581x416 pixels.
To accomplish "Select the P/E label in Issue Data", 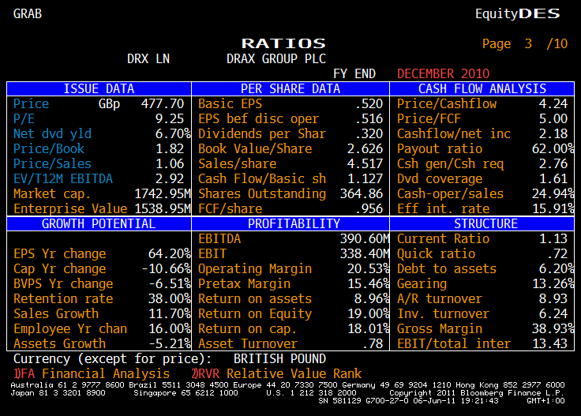I will click(24, 118).
